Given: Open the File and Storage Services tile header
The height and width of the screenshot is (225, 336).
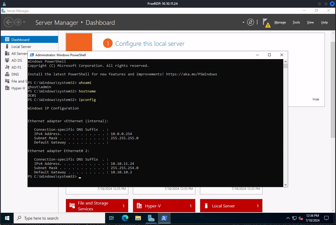Looking at the screenshot, I should [x=97, y=206].
